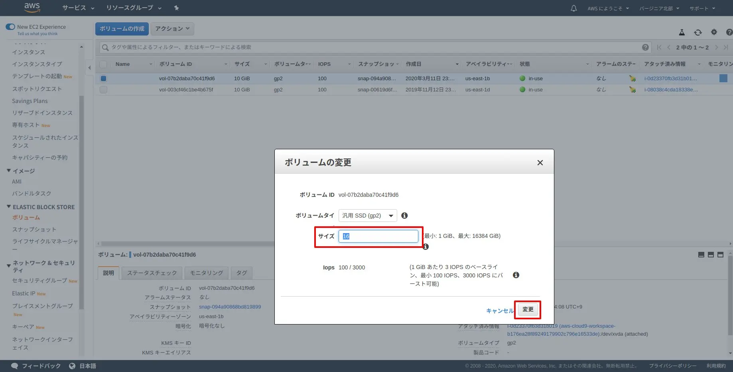Collapse ネットワーク & セキュリティ section
This screenshot has width=733, height=372.
(9, 266)
